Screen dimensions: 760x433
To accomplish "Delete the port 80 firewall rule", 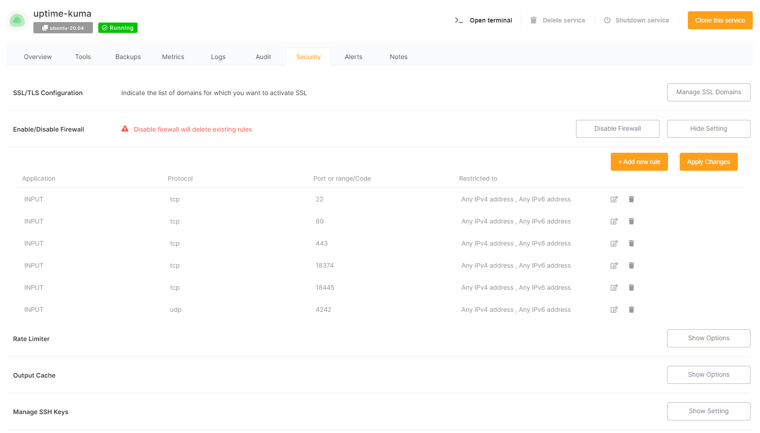I will (631, 221).
